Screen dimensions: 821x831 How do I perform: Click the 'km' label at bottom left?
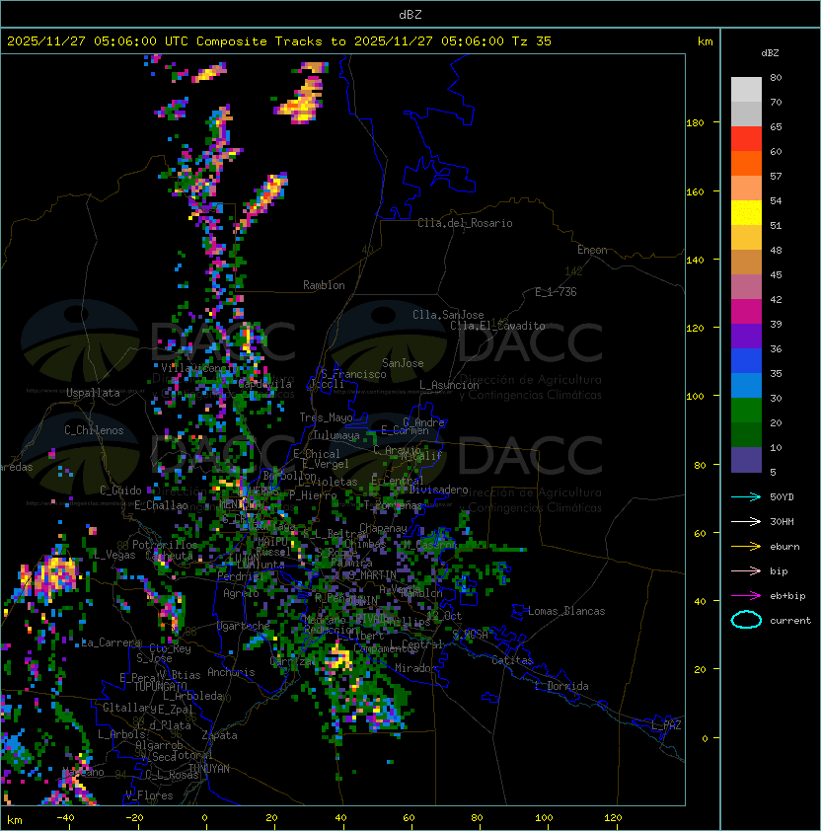point(15,820)
